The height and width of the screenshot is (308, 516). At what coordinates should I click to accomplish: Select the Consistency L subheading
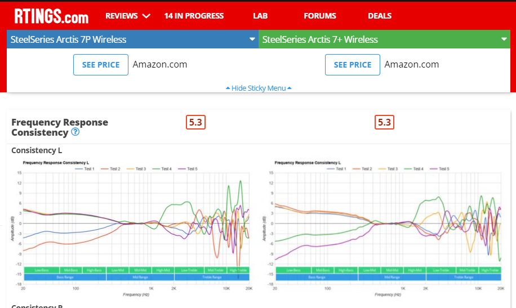click(37, 150)
